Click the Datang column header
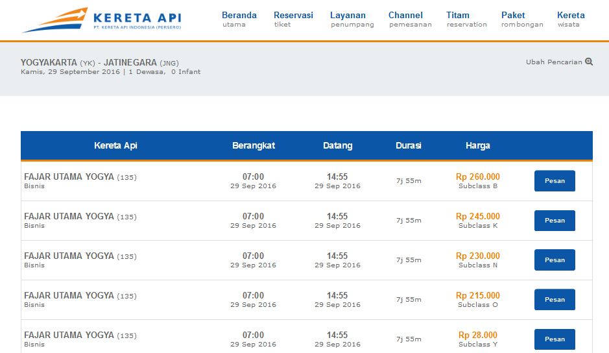 (338, 146)
